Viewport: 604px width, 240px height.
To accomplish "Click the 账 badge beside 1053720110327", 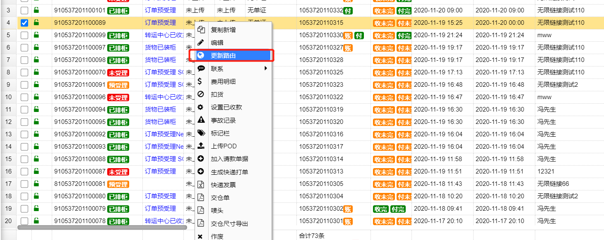I will point(348,48).
